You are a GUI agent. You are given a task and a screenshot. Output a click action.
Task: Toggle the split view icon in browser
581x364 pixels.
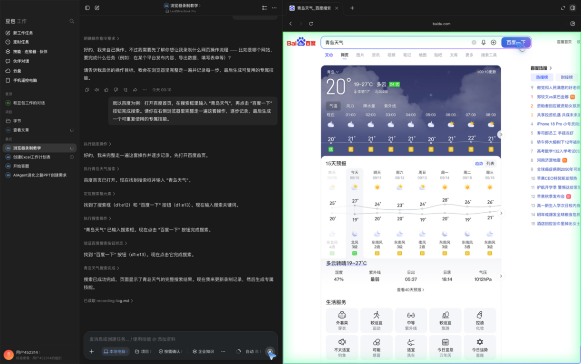point(573,8)
